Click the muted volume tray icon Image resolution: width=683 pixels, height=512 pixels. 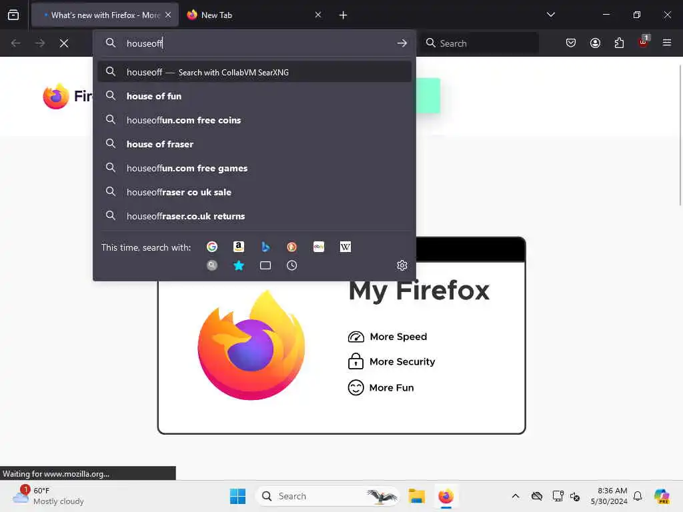[x=575, y=496]
